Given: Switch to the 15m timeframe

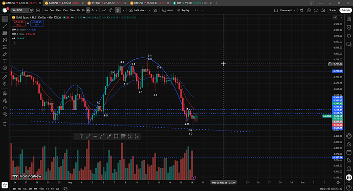Looking at the screenshot, I should (65, 10).
